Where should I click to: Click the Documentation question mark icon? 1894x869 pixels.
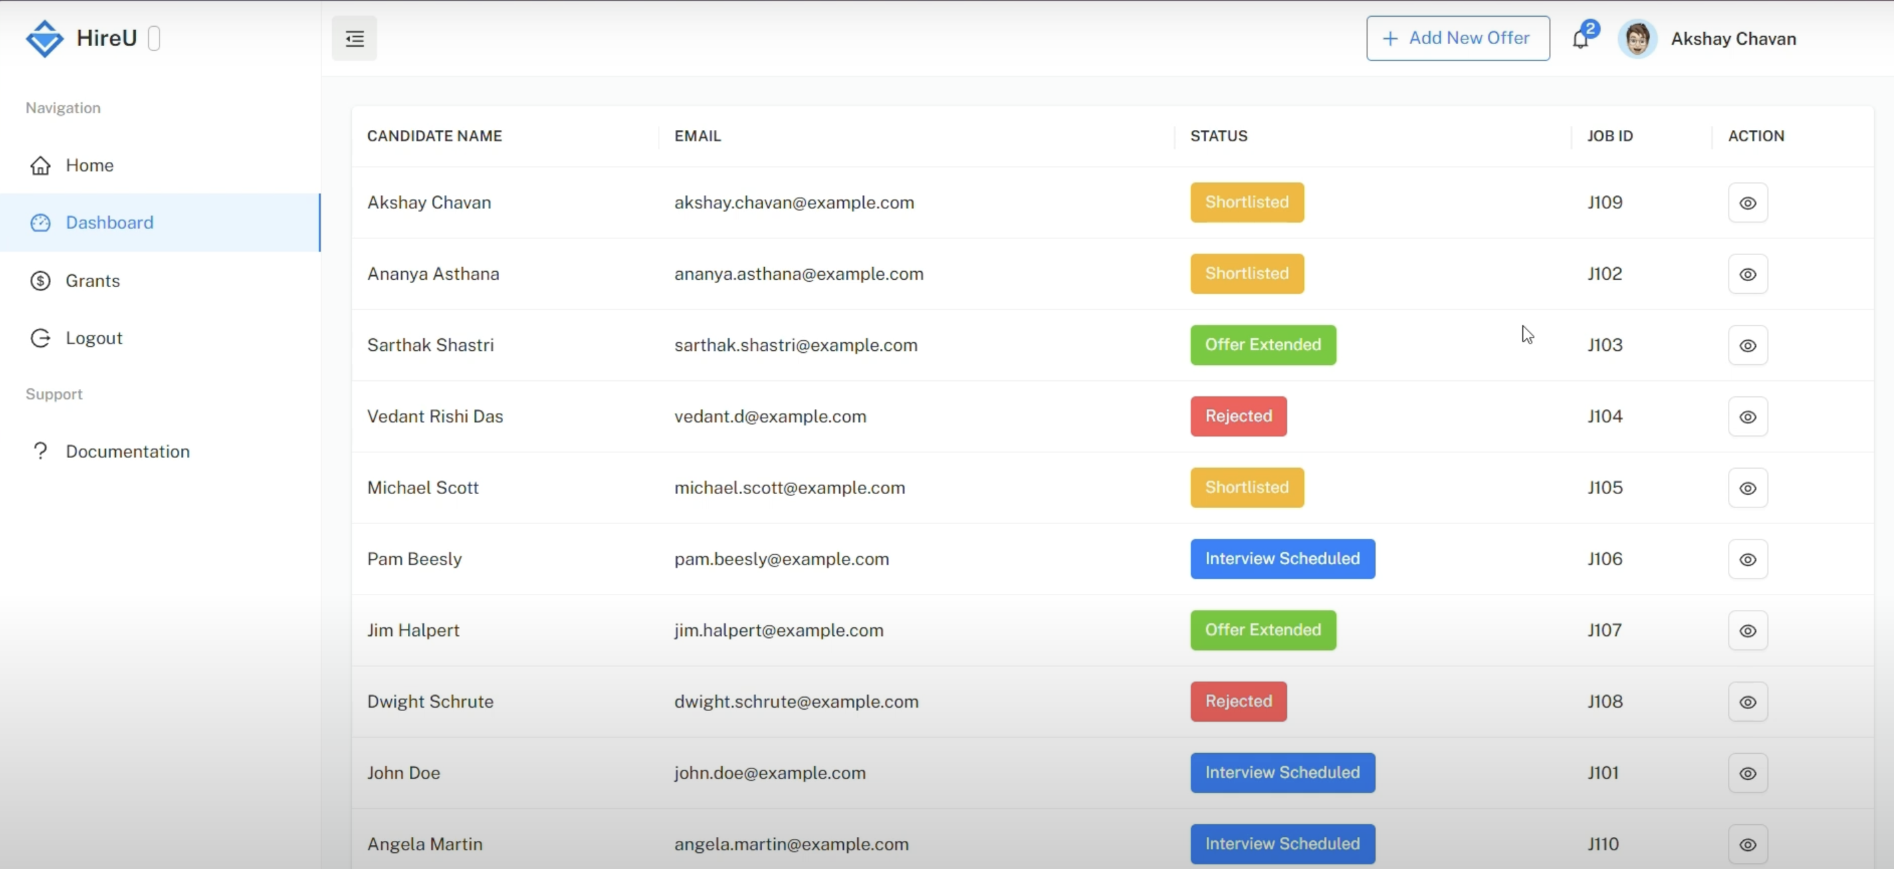(x=40, y=451)
